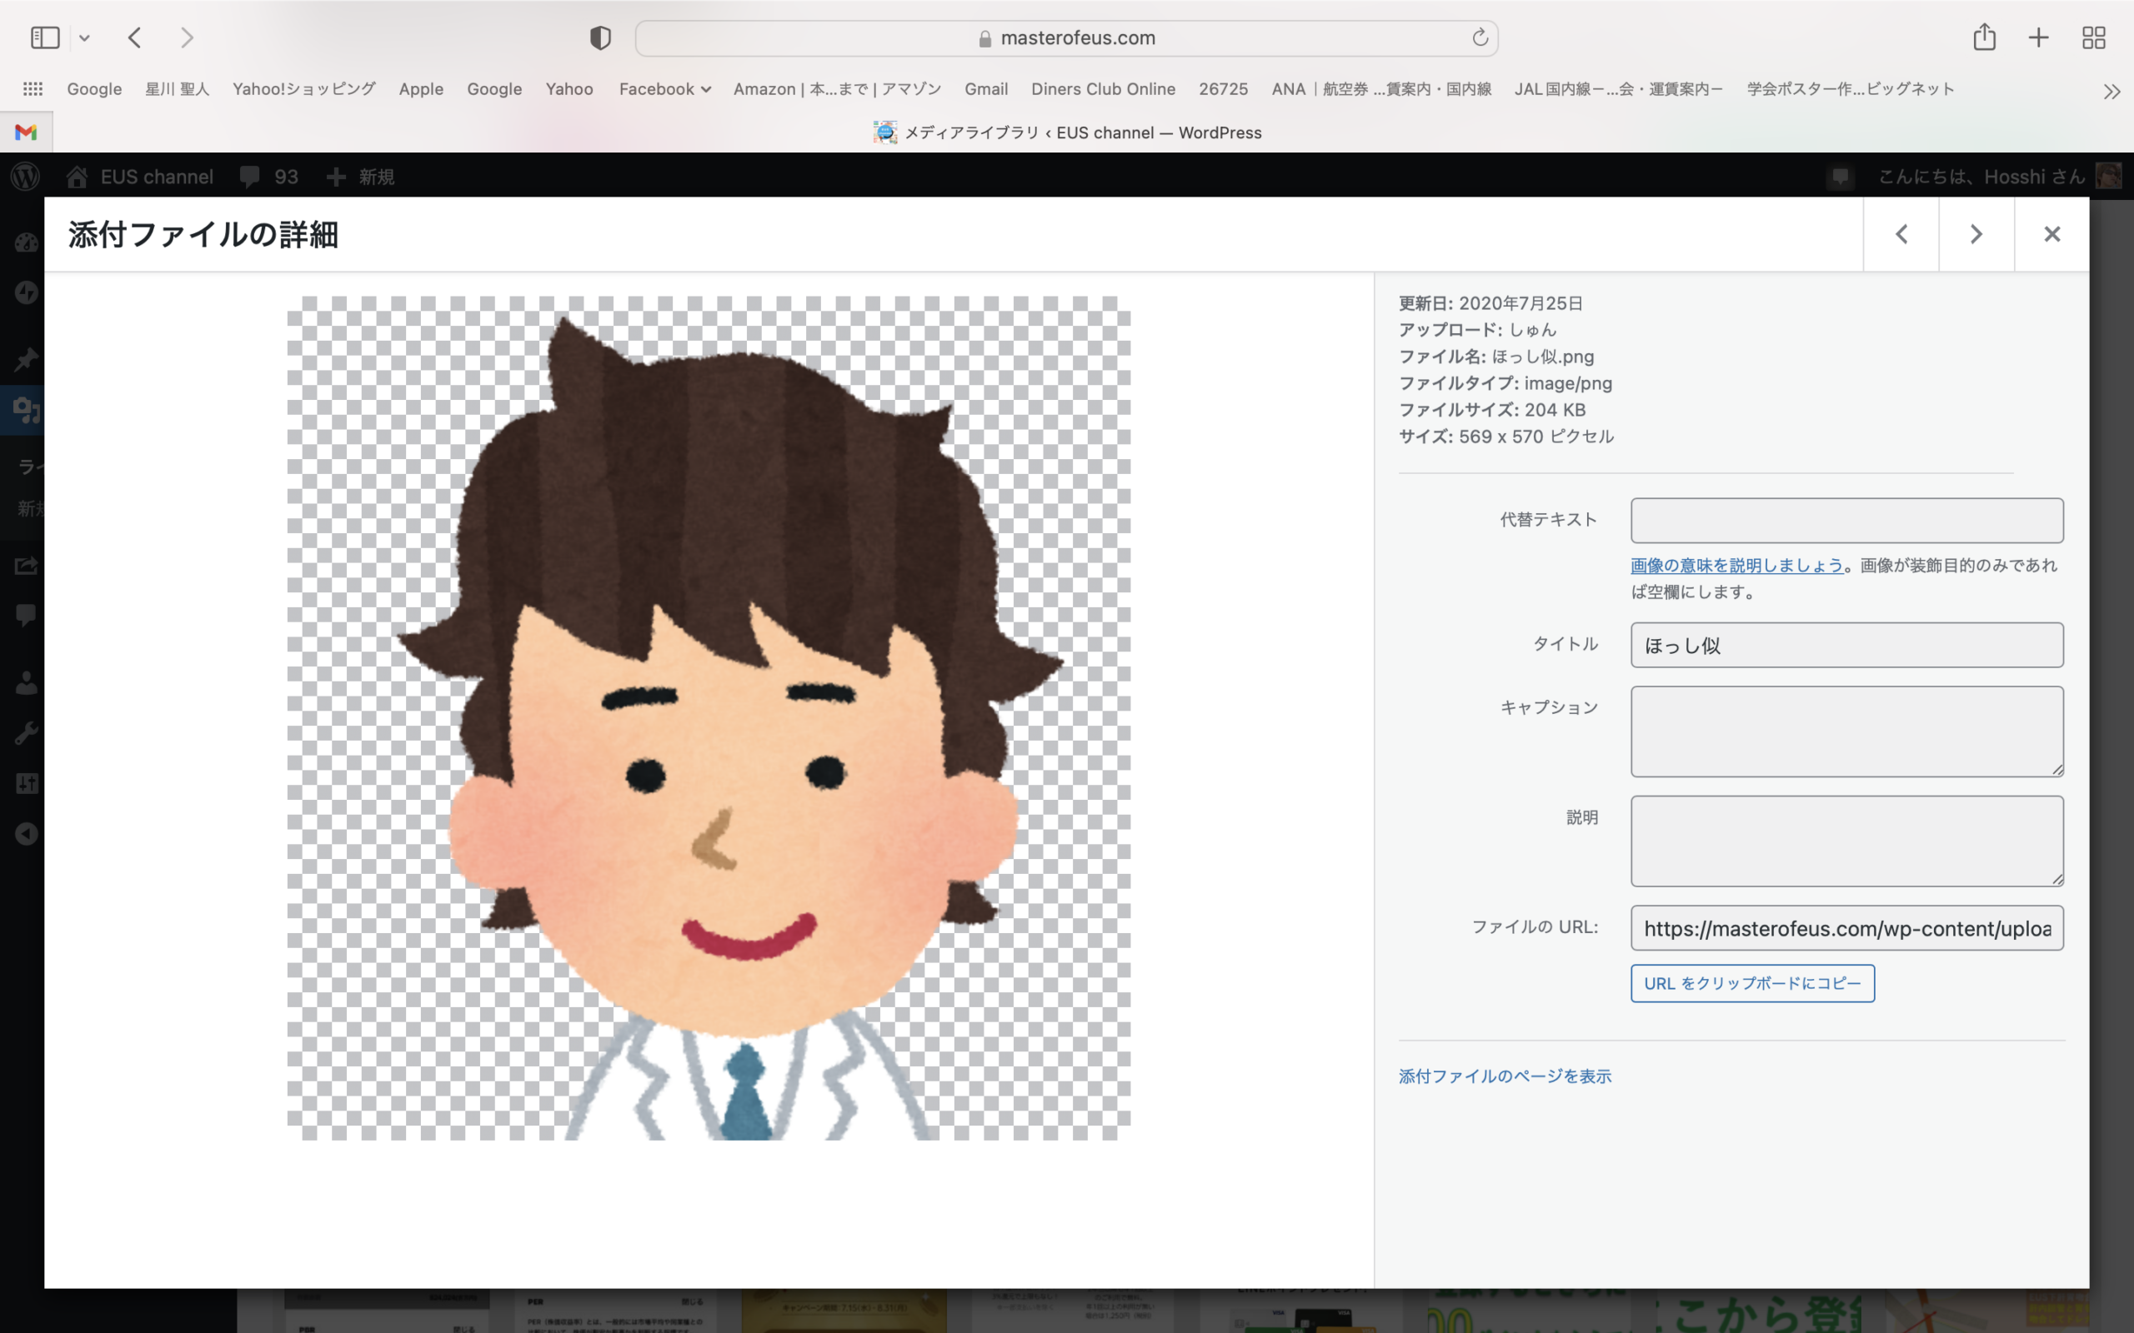The width and height of the screenshot is (2134, 1333).
Task: Click the caption text area
Action: (x=1846, y=731)
